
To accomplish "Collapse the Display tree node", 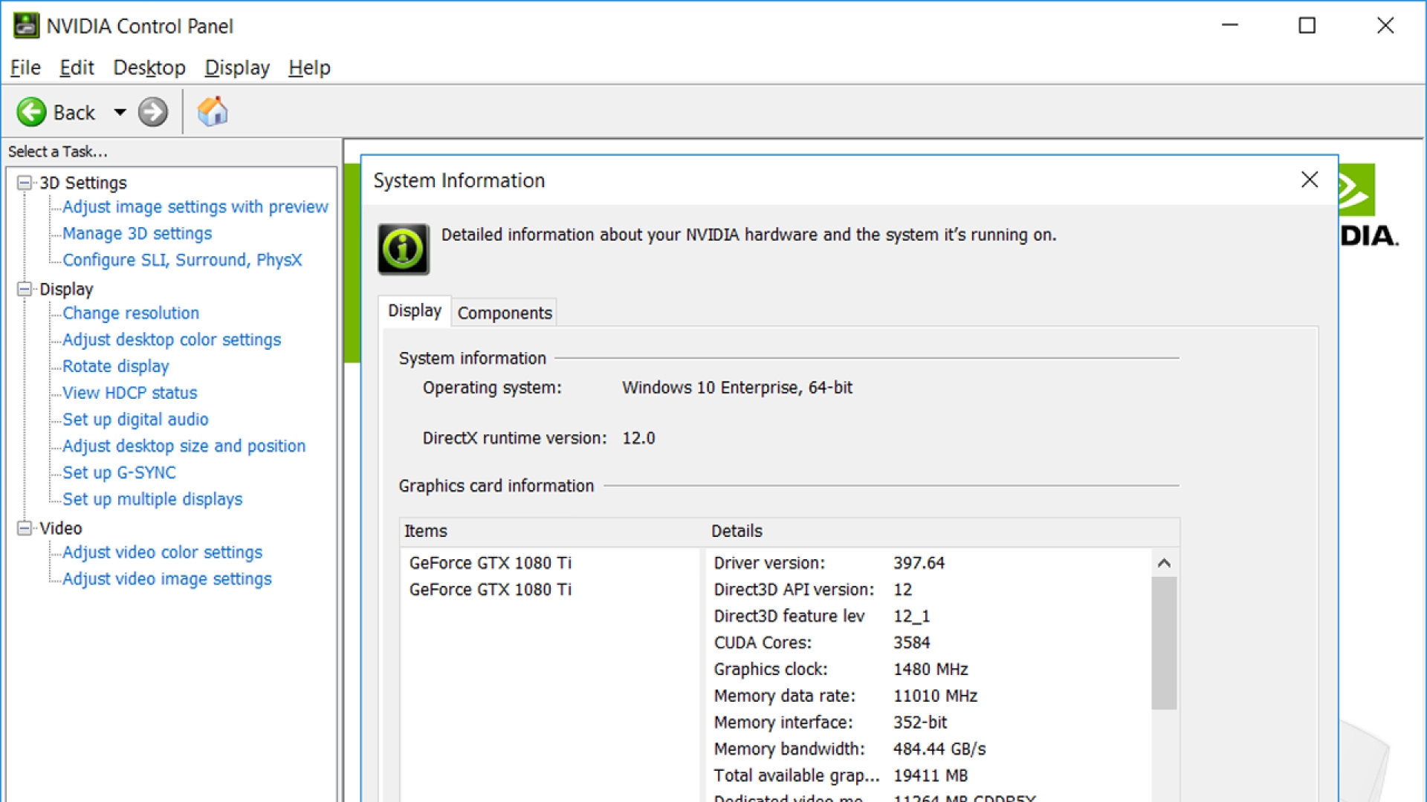I will pos(25,289).
